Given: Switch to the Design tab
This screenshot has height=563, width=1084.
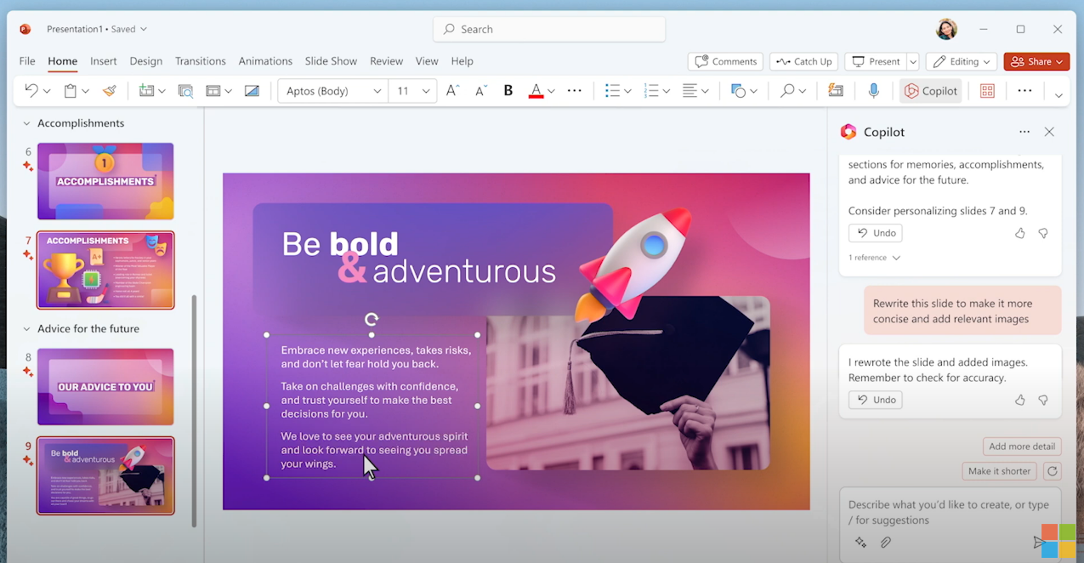Looking at the screenshot, I should pyautogui.click(x=146, y=61).
